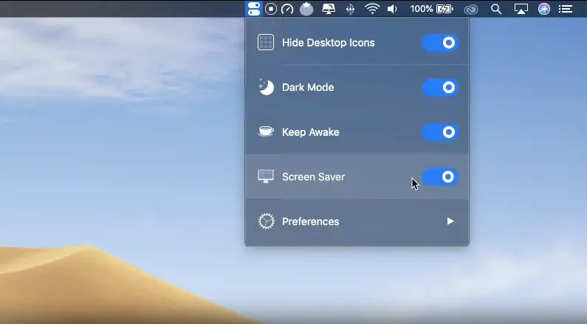587x324 pixels.
Task: Open the display monitor menu bar icon
Action: coord(329,9)
